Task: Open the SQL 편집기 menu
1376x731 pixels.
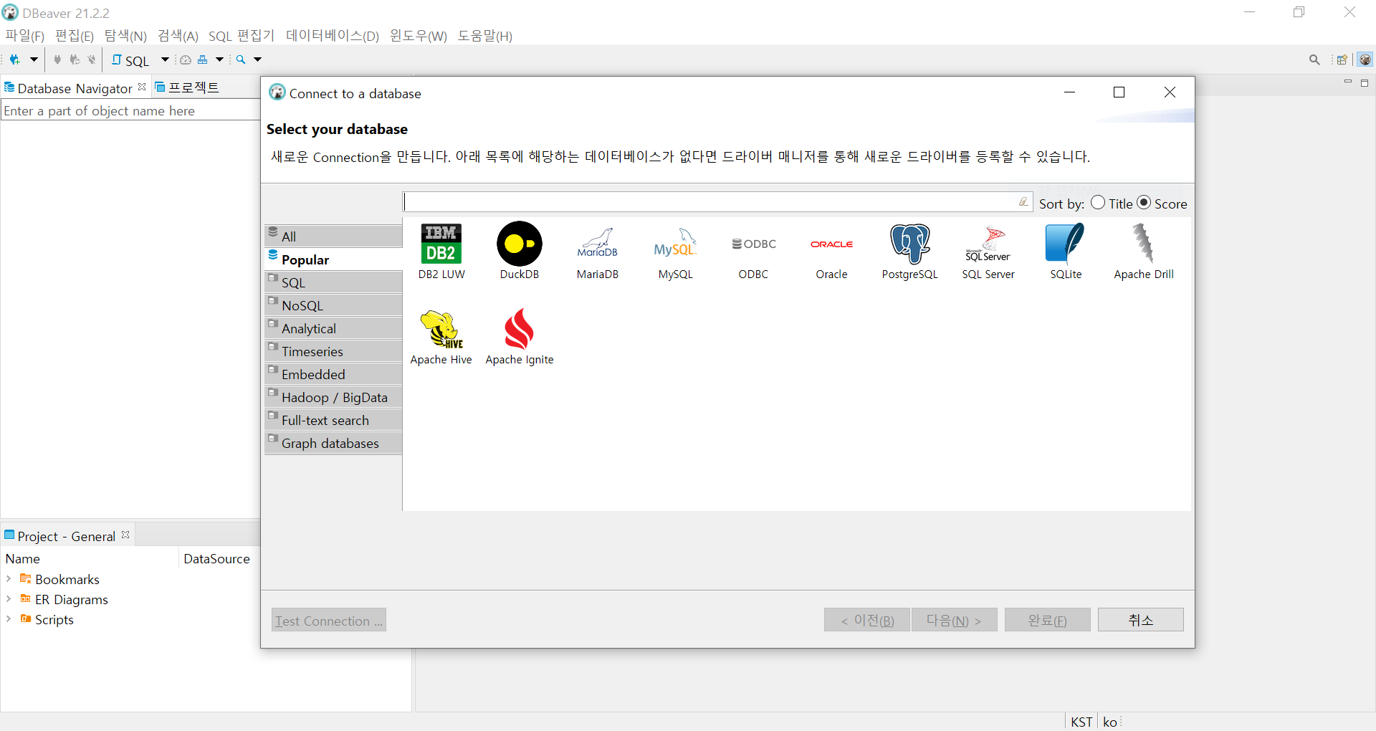Action: tap(242, 36)
